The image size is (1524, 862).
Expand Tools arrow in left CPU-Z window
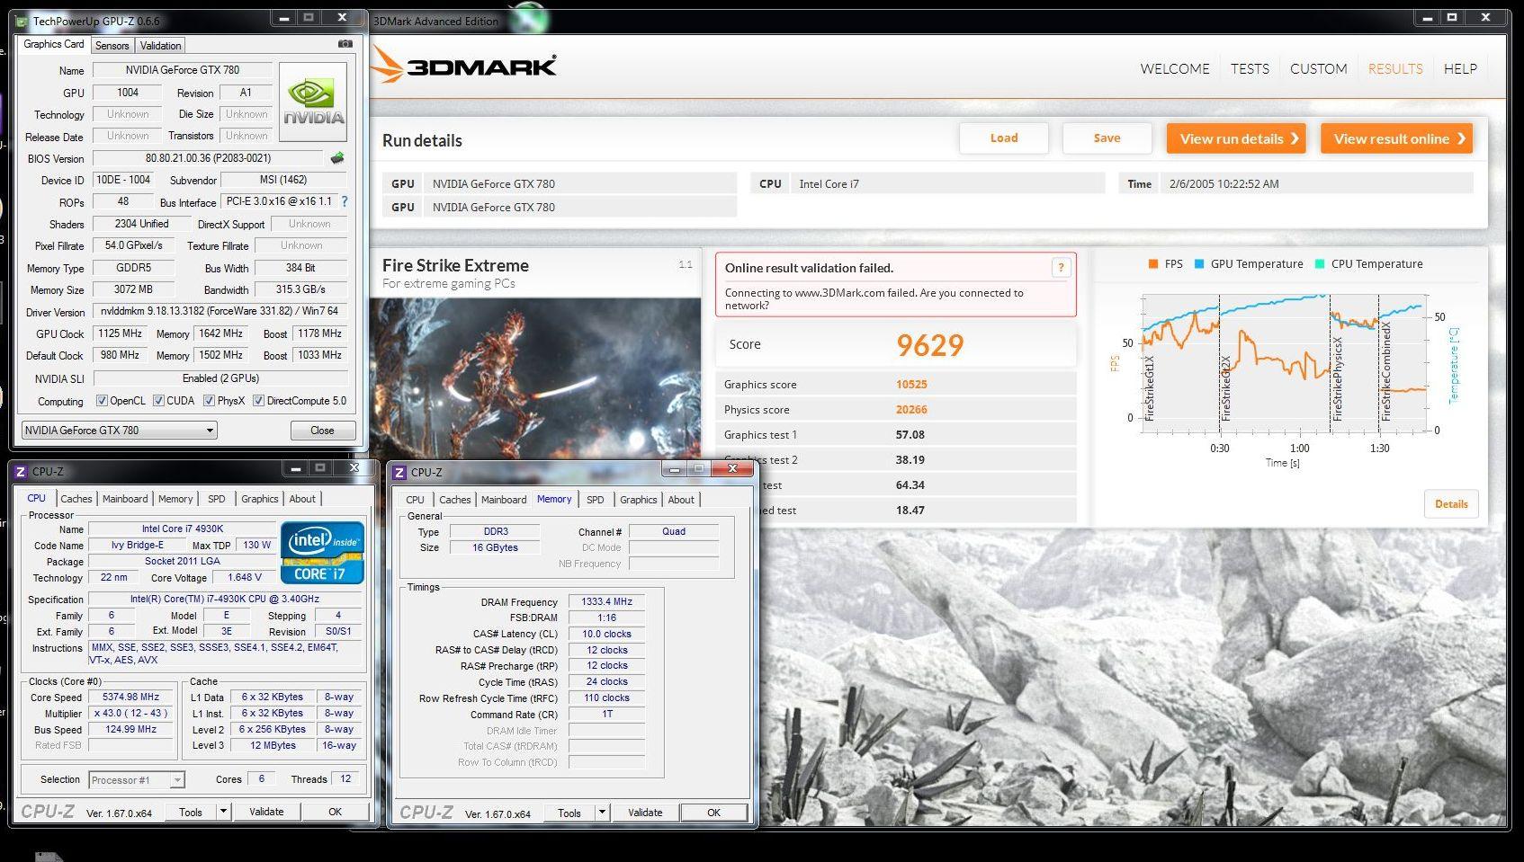[223, 812]
